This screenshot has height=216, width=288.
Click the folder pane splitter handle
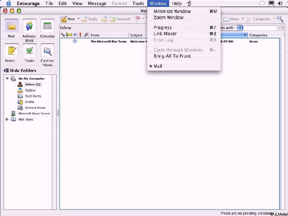58,113
